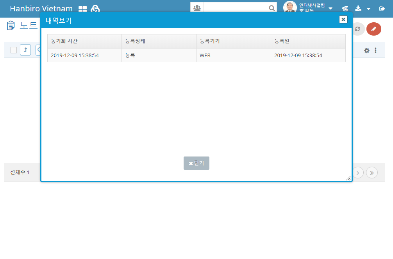Click the 내역보기 dialog title
This screenshot has width=393, height=259.
(x=59, y=20)
